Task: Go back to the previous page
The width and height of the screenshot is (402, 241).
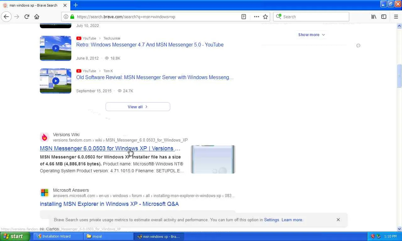Action: pyautogui.click(x=6, y=17)
